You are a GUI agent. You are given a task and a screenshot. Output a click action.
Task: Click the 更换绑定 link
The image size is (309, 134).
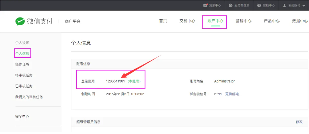pyautogui.click(x=232, y=94)
